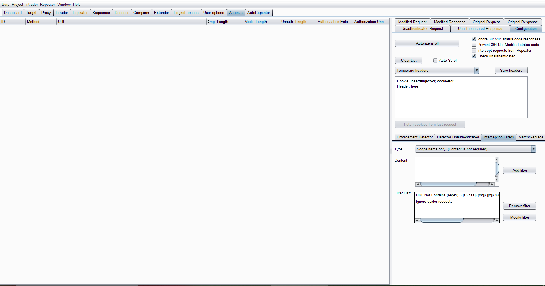This screenshot has height=286, width=545.
Task: Open the Extender tab
Action: pyautogui.click(x=162, y=13)
